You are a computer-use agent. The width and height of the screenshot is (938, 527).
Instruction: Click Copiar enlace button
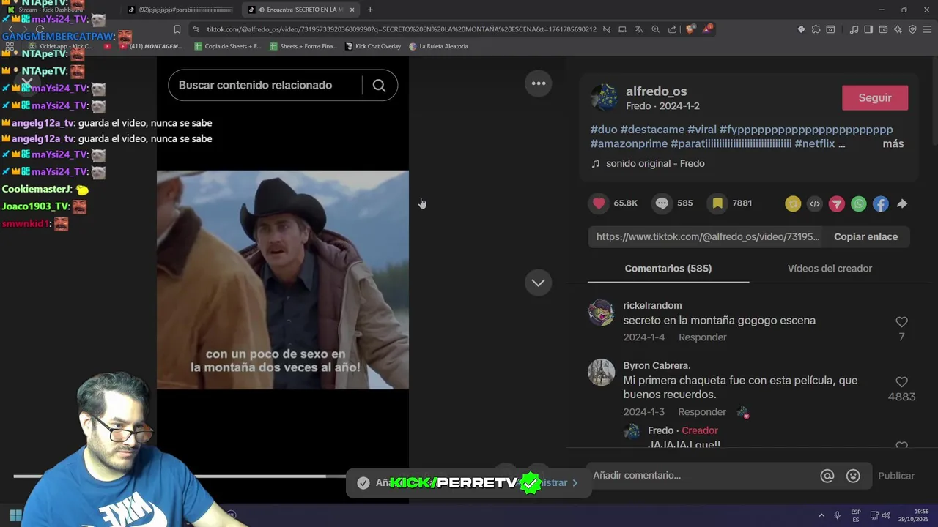click(865, 237)
